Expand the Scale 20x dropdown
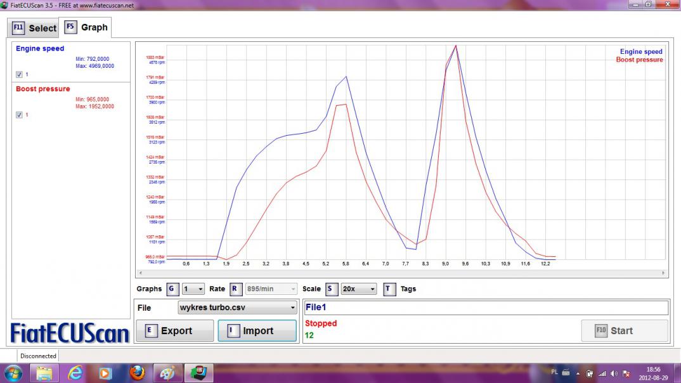This screenshot has width=681, height=383. click(x=359, y=289)
